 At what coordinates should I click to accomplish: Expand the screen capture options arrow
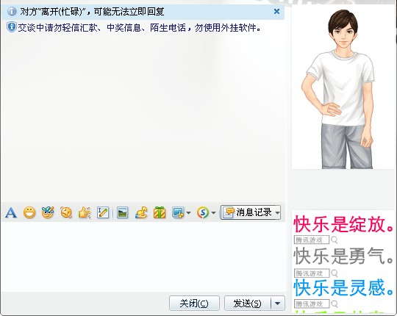188,213
